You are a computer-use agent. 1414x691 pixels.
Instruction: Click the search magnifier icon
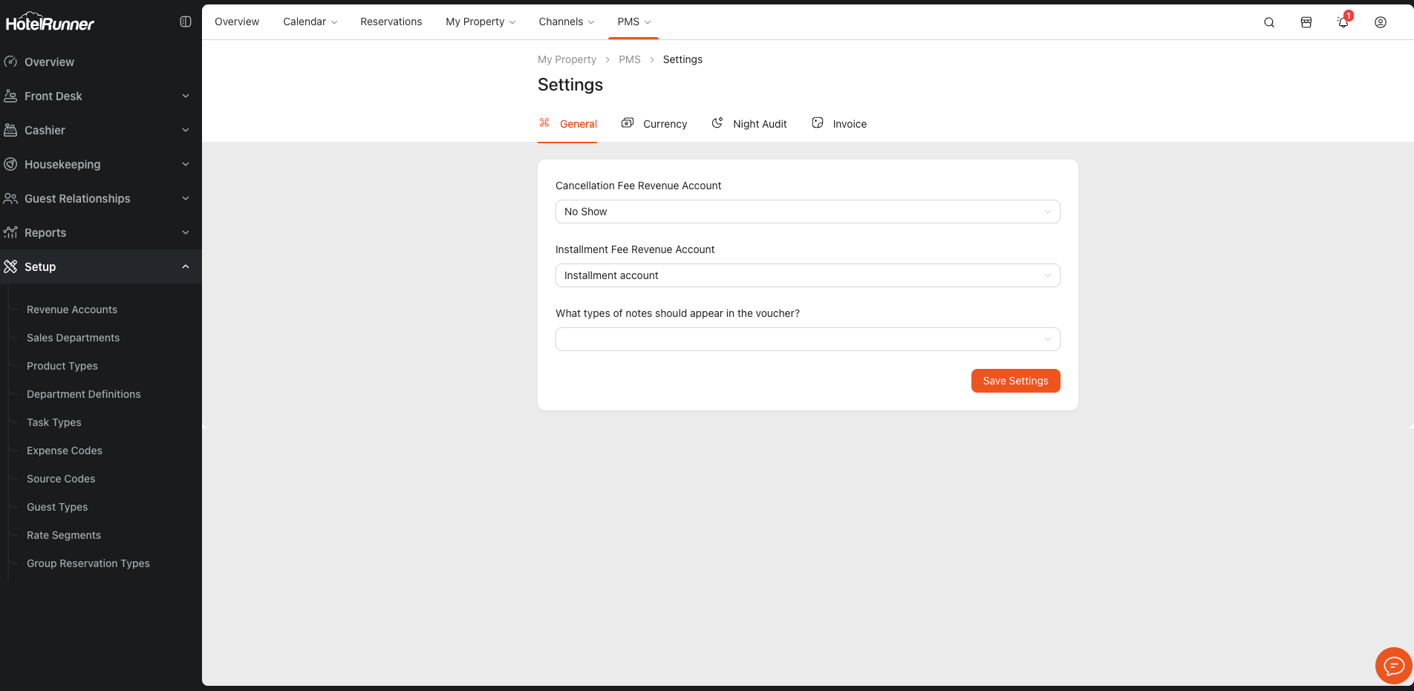tap(1269, 22)
